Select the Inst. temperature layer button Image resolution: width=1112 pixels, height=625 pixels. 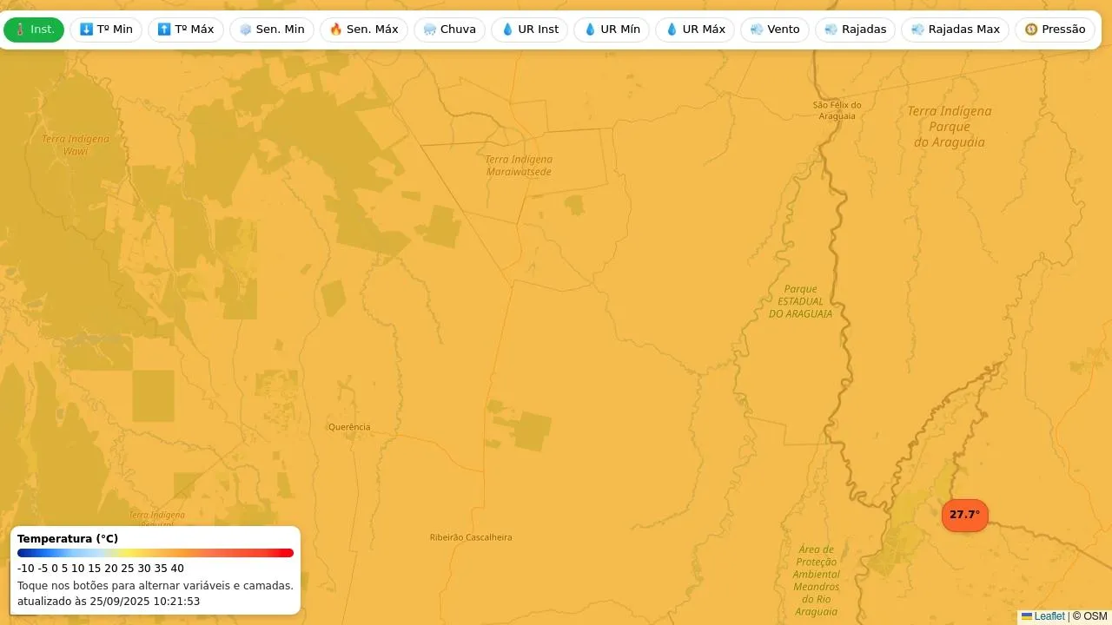[34, 30]
